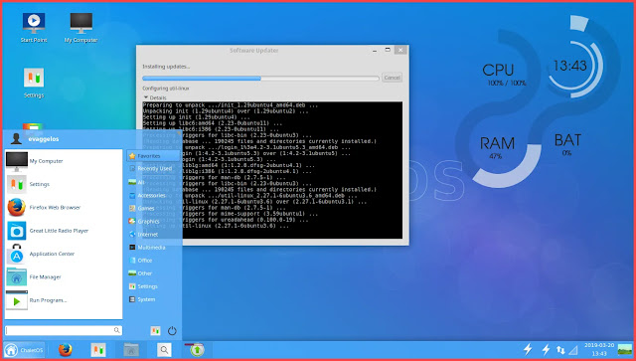Click the 'Installing updates...' label
Image resolution: width=636 pixels, height=361 pixels.
click(x=166, y=67)
